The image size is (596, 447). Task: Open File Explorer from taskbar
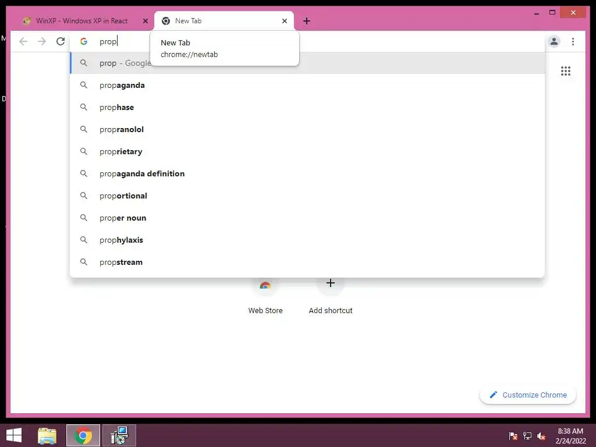pos(47,435)
